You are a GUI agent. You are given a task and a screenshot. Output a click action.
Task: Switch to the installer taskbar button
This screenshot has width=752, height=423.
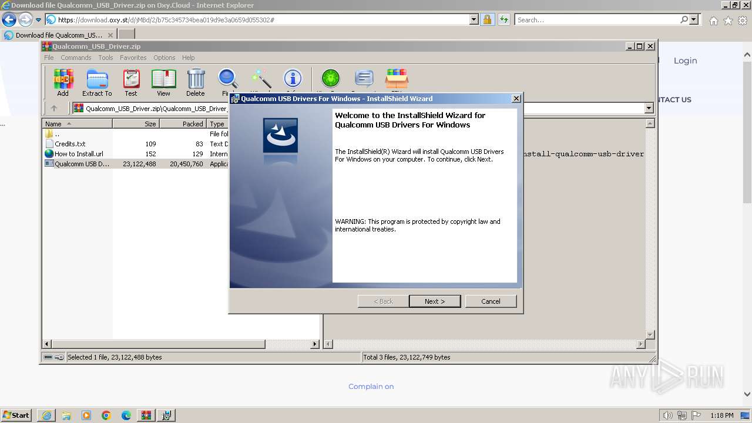(166, 415)
